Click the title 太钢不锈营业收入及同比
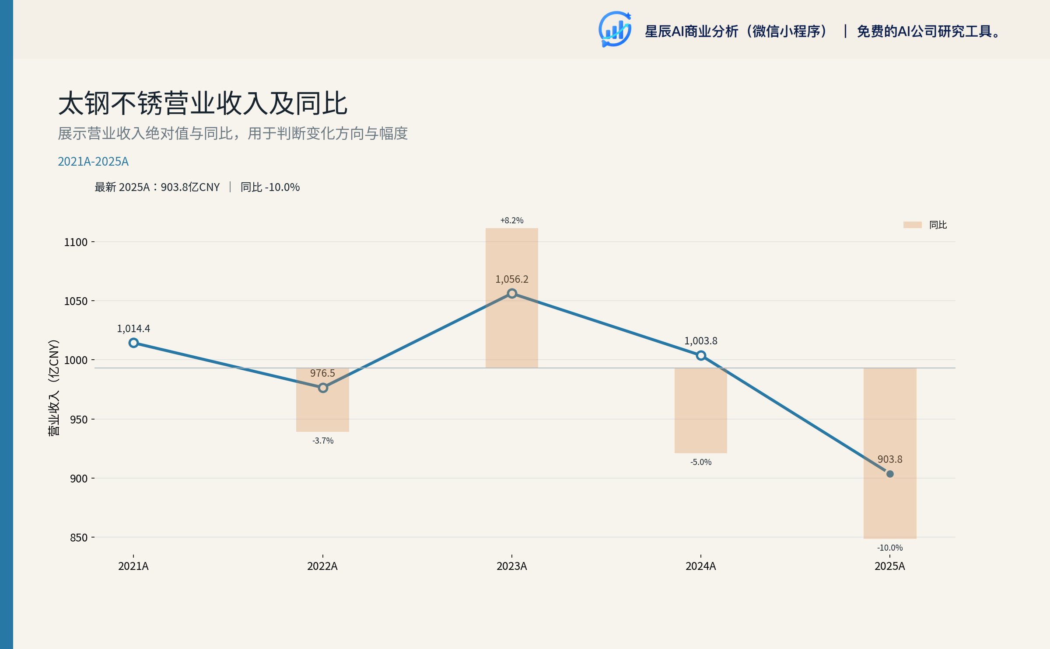This screenshot has height=649, width=1050. [x=203, y=104]
